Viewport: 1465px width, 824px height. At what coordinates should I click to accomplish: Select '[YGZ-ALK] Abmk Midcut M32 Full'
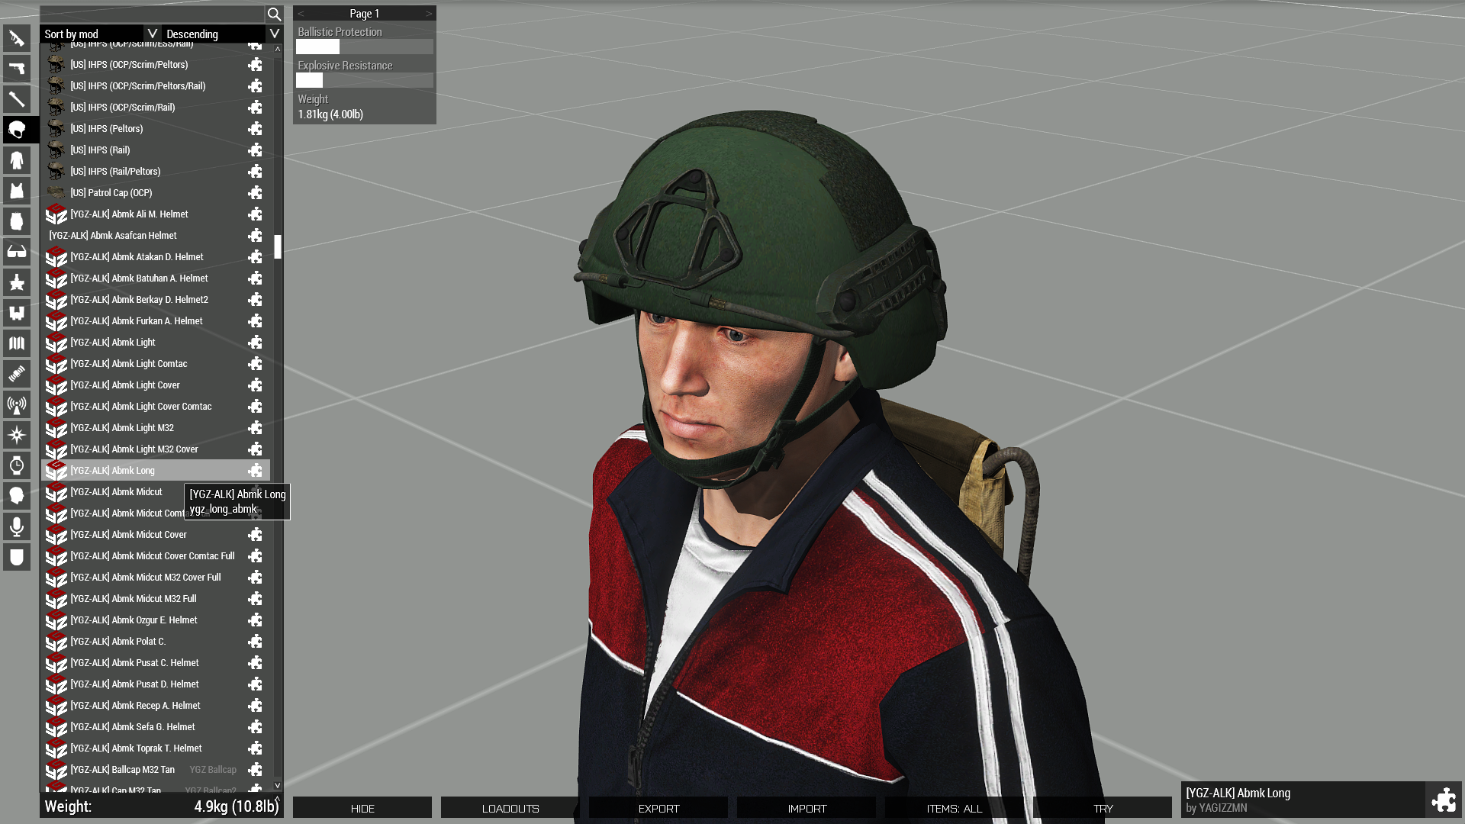[156, 599]
